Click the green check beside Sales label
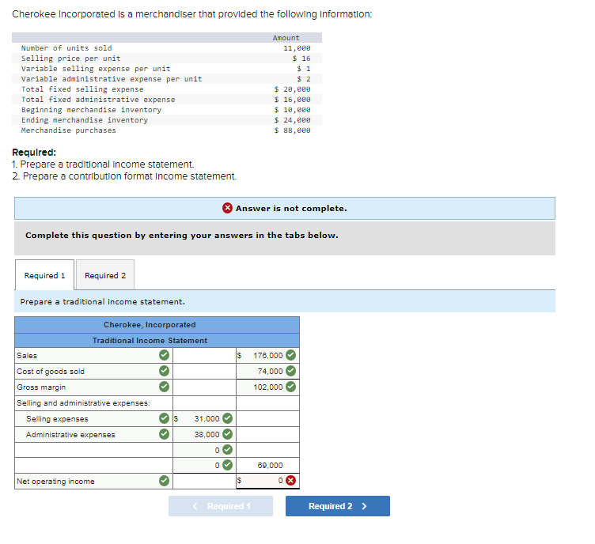The image size is (595, 544). [164, 355]
